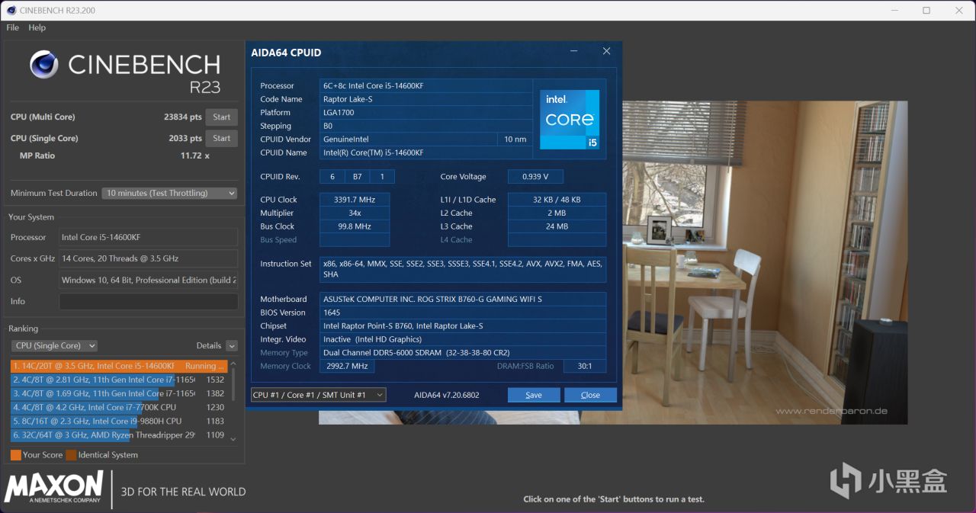
Task: Start the CPU Single Core benchmark
Action: 221,138
